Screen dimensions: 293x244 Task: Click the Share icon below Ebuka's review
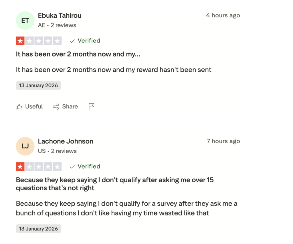click(x=56, y=106)
